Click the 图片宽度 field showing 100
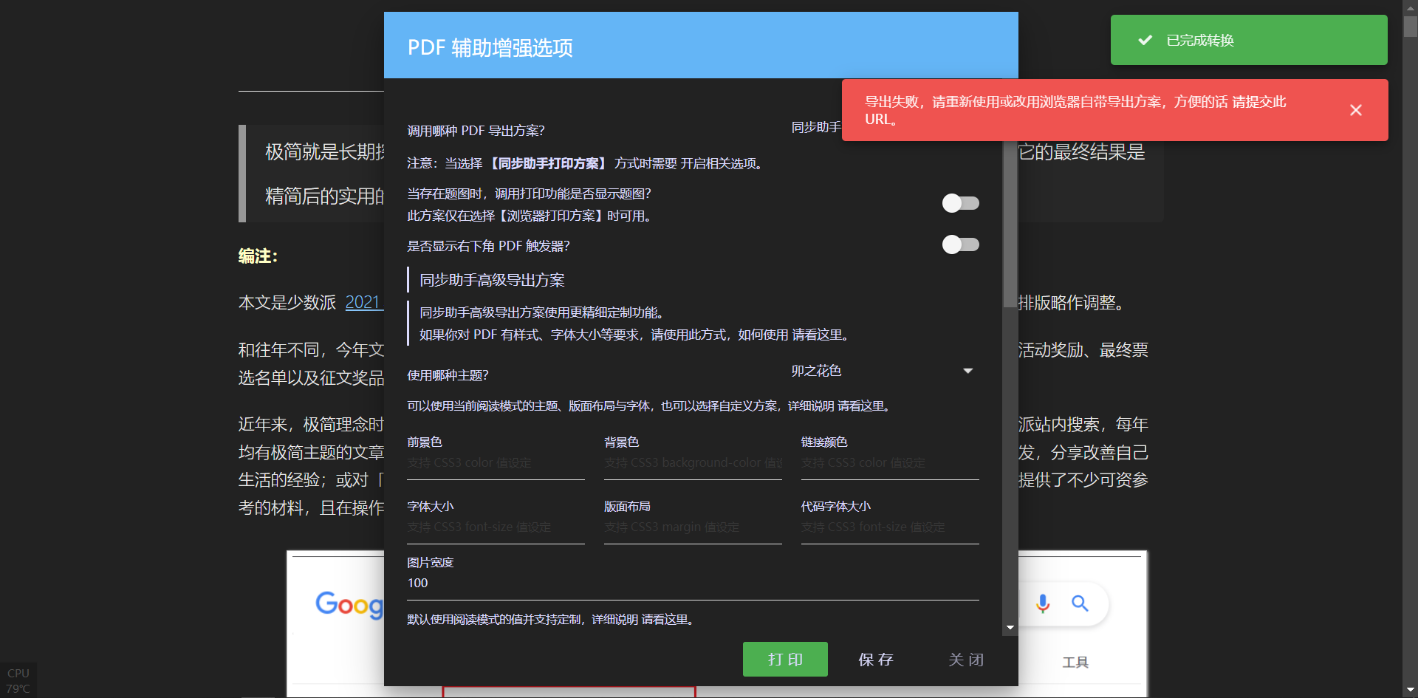Viewport: 1418px width, 698px height. coord(693,583)
